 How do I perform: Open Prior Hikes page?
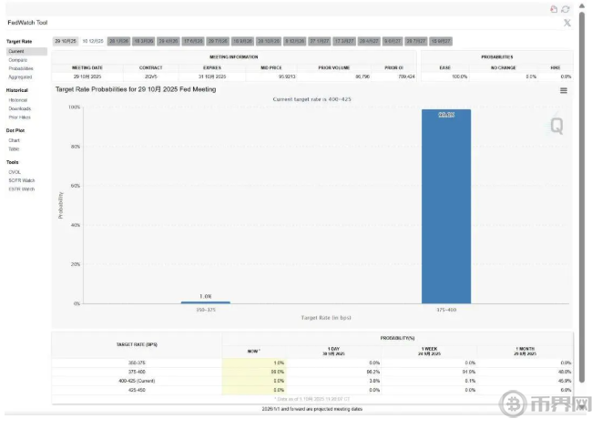pos(19,117)
